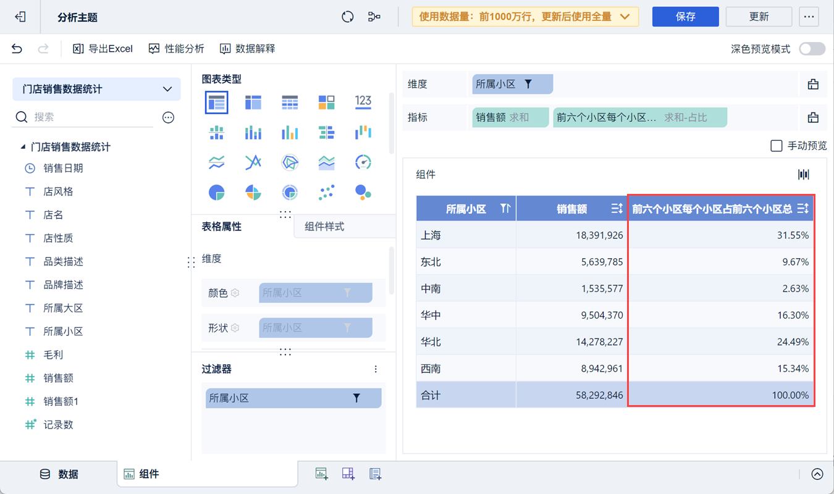Open color settings gear next to 颜色
The height and width of the screenshot is (494, 834).
[235, 293]
